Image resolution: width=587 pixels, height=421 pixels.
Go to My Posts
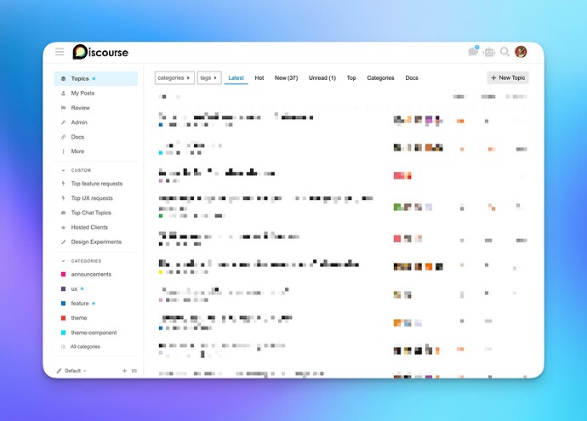pos(83,94)
